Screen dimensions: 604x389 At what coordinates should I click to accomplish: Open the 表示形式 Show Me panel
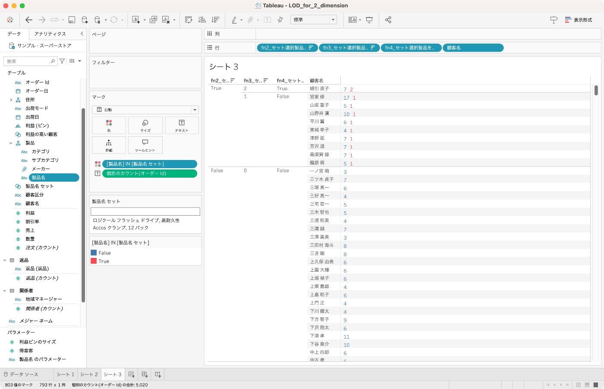(579, 20)
